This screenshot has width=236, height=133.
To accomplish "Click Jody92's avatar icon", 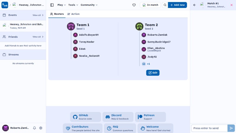I will (x=144, y=57).
